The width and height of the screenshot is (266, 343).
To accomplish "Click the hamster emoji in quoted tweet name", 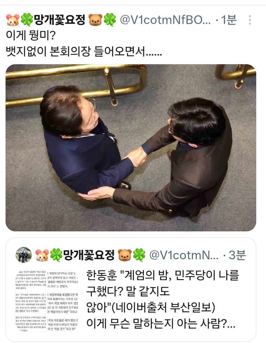I will (x=42, y=255).
